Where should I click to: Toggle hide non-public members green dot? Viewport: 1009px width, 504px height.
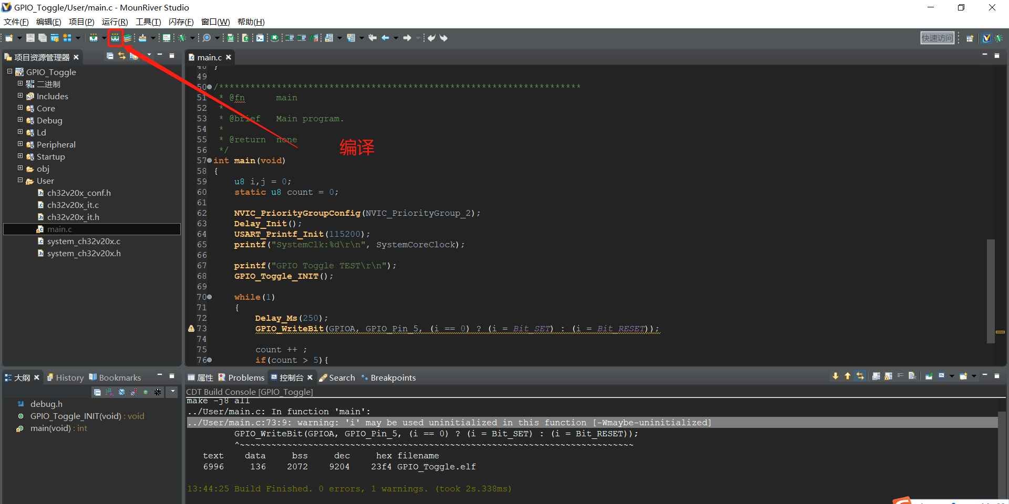[x=146, y=392]
